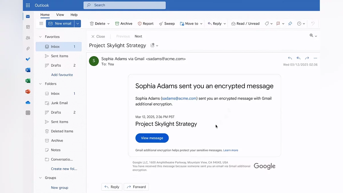Click into the Search box

(125, 5)
